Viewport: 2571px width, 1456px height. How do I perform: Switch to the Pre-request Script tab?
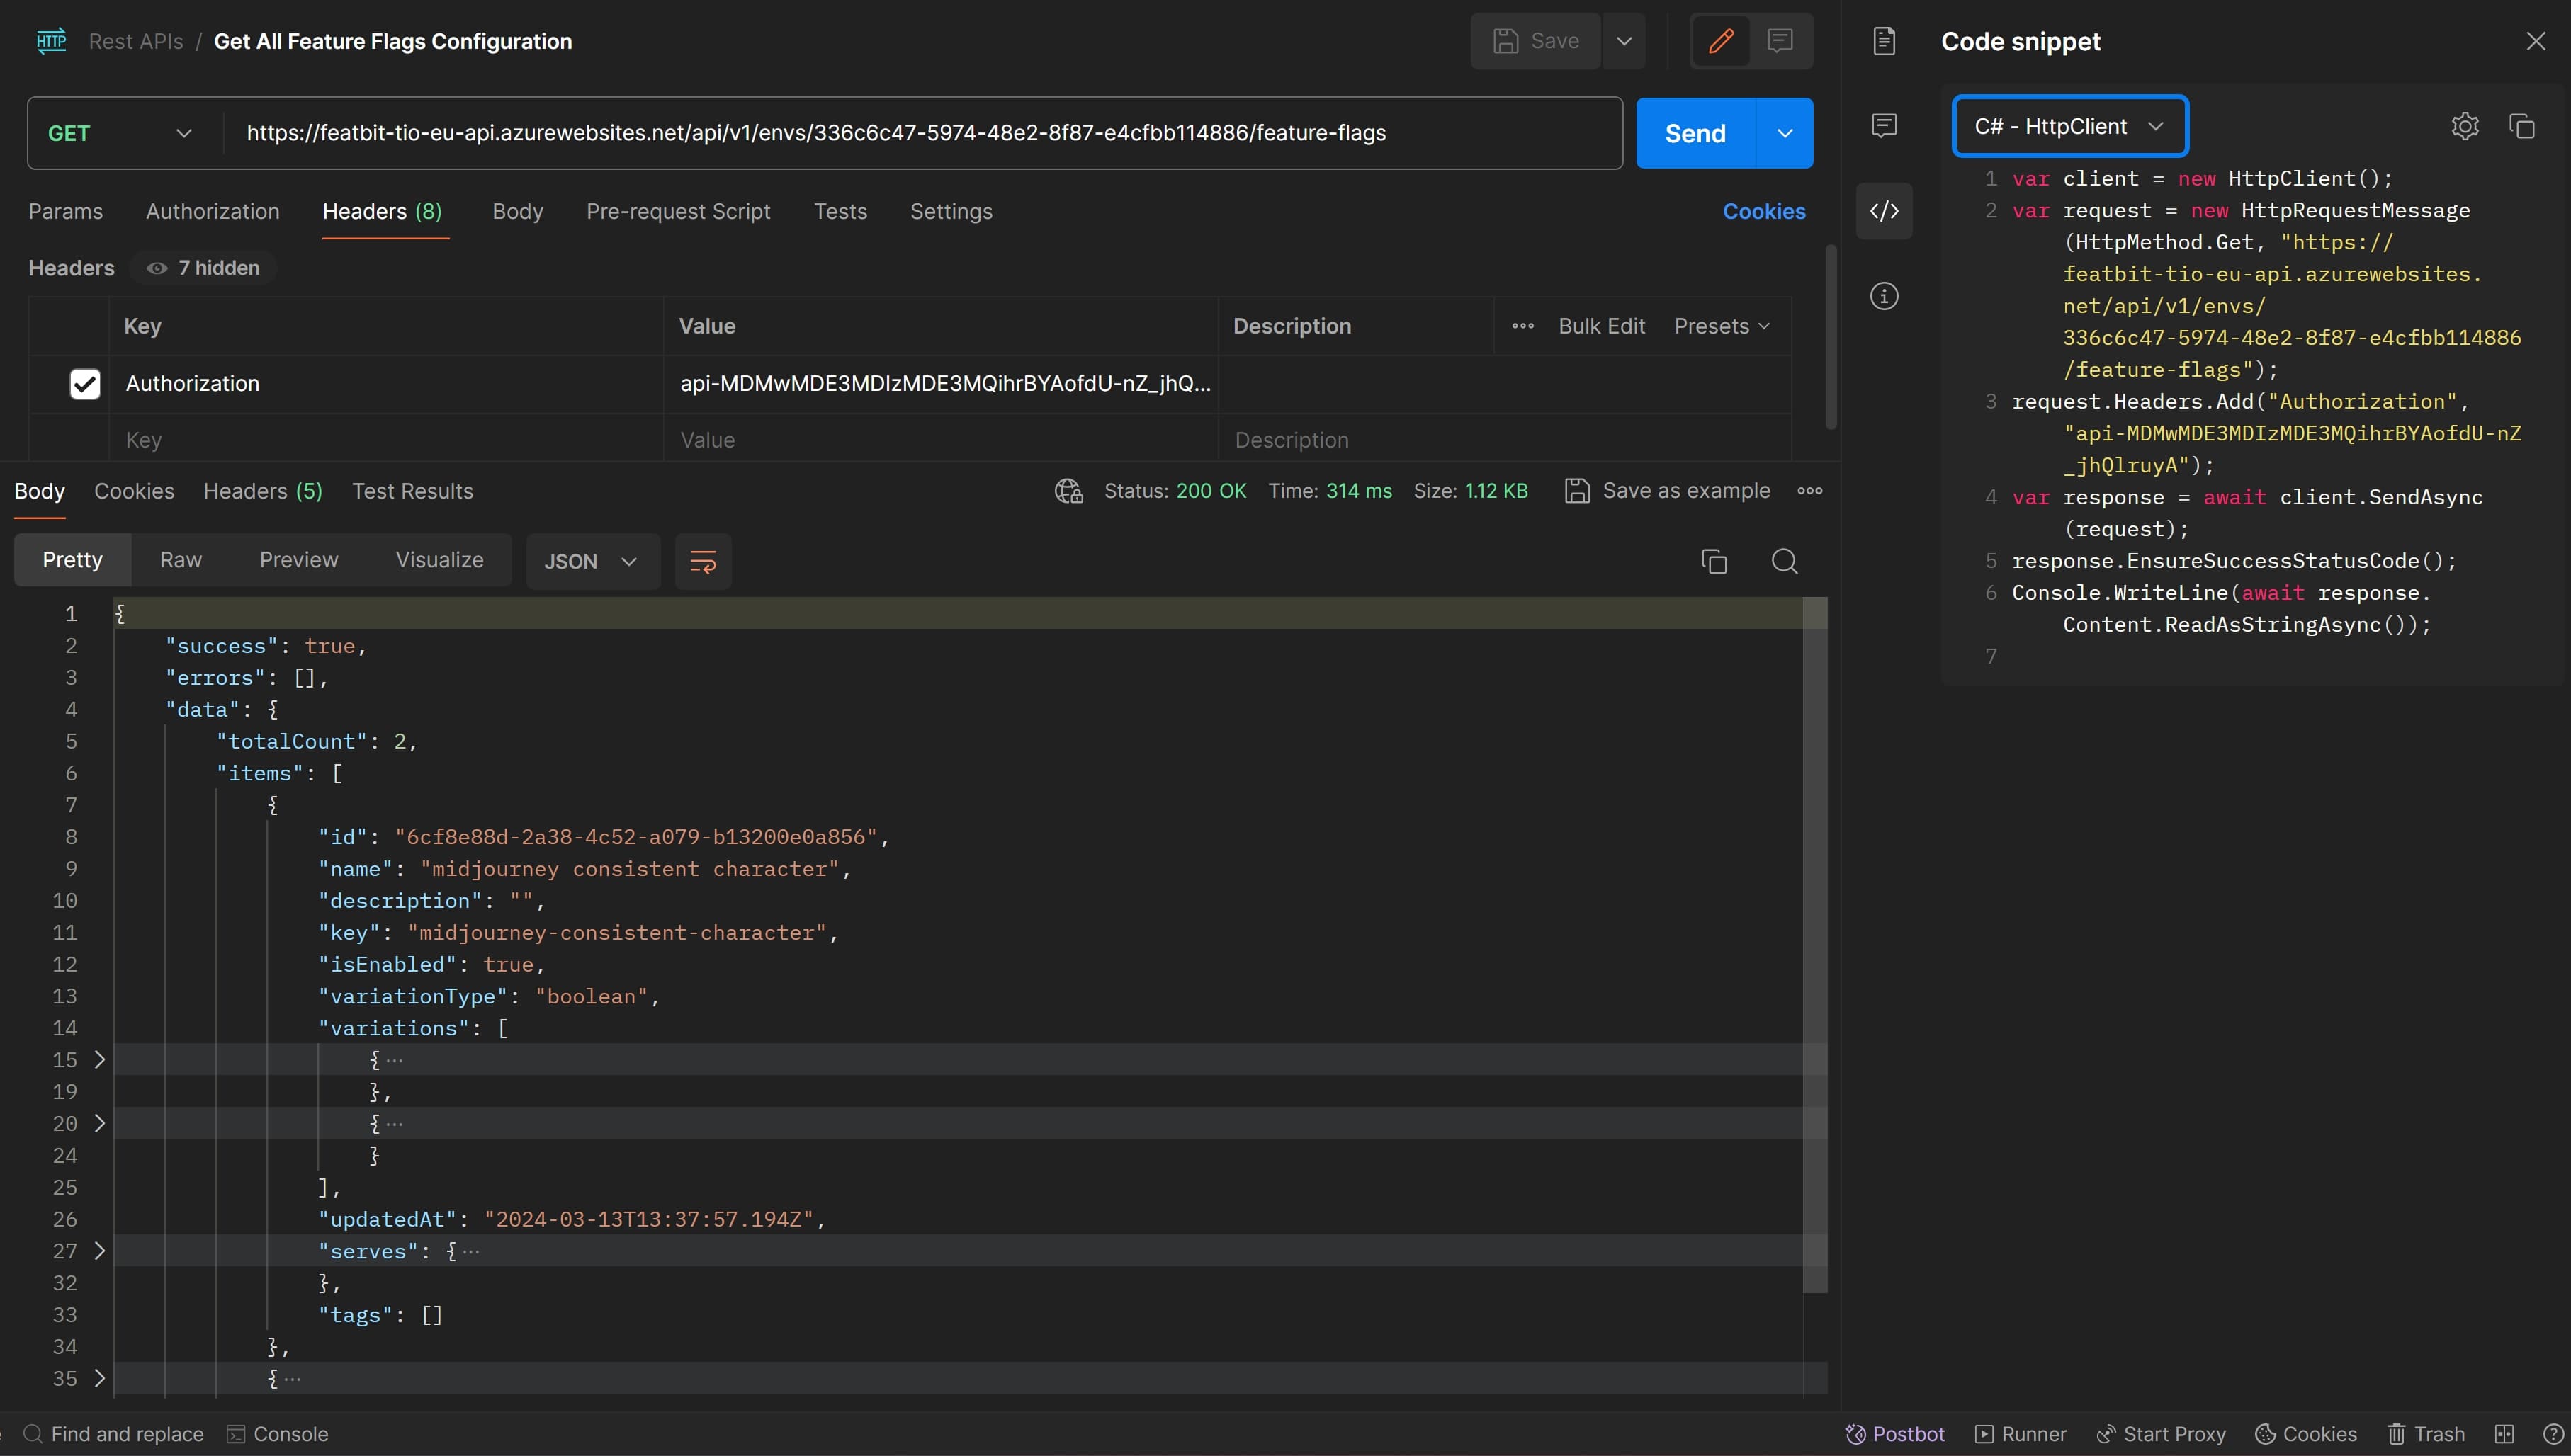(678, 211)
